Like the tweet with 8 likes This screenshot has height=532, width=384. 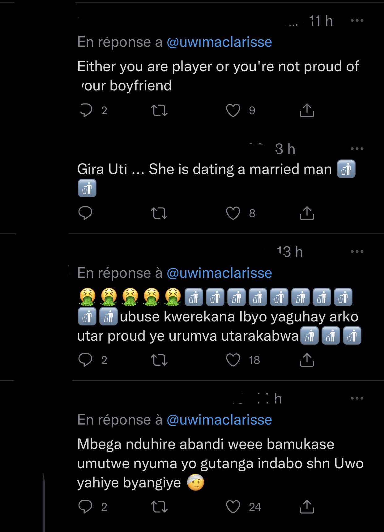pos(233,213)
